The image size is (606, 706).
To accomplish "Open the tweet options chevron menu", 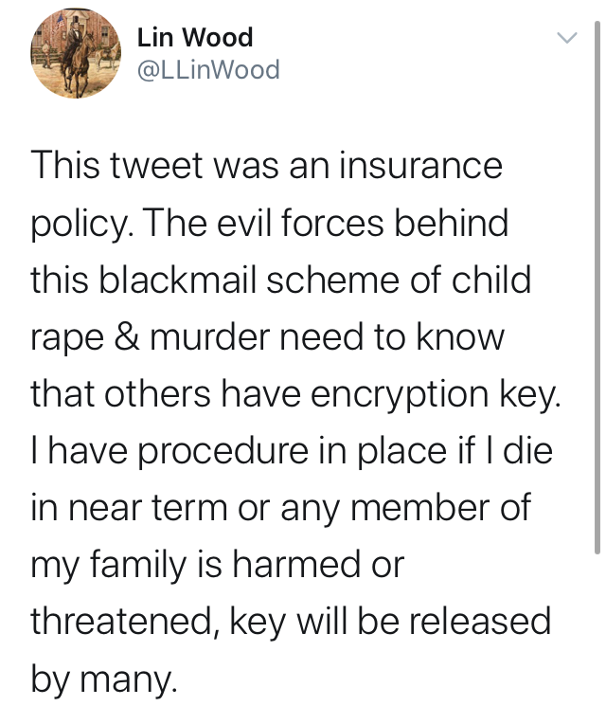I will pos(567,37).
